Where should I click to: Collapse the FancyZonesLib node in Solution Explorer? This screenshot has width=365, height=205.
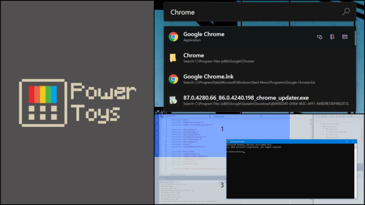click(321, 126)
